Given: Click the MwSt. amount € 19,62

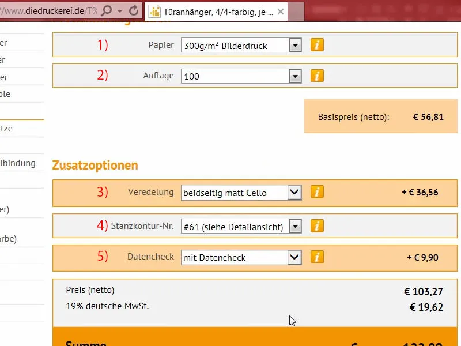Looking at the screenshot, I should (x=426, y=307).
